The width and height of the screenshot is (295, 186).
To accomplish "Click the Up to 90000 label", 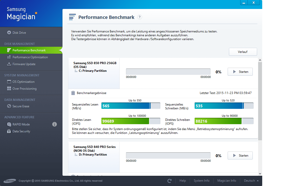I will [x=229, y=116].
